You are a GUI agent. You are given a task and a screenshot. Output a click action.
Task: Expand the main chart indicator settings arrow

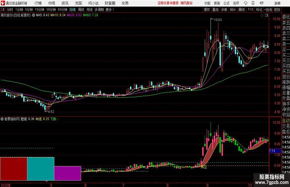[x=33, y=15]
